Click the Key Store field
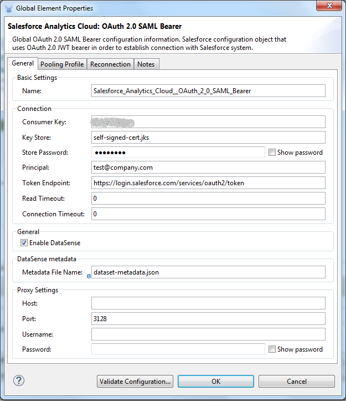The image size is (346, 401). [x=208, y=138]
